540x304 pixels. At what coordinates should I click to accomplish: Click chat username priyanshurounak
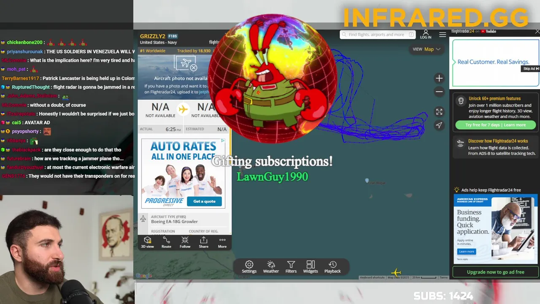click(25, 52)
